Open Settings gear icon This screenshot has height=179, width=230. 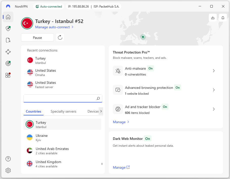pos(8,170)
